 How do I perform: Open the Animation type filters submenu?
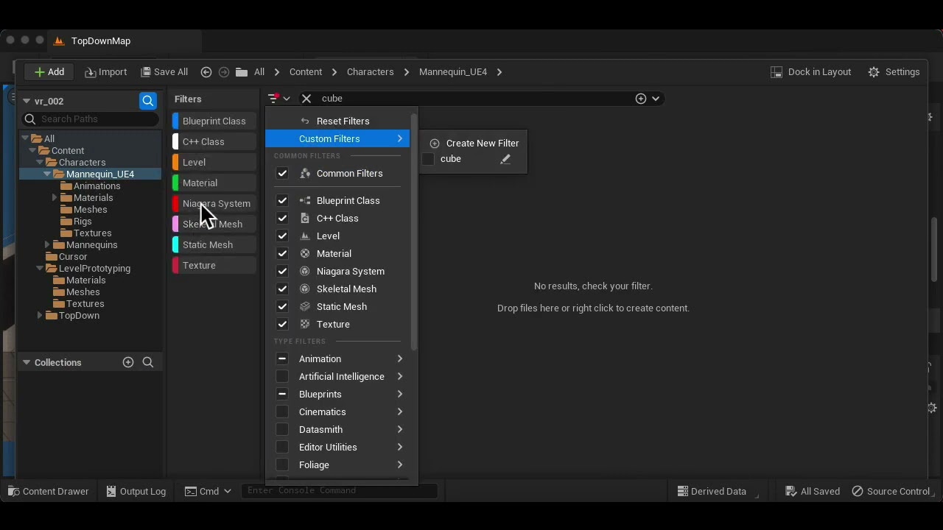coord(337,358)
